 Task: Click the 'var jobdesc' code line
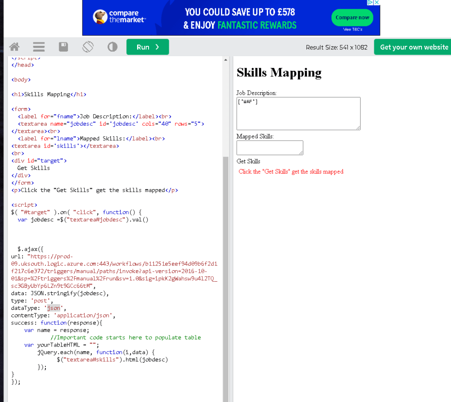[x=83, y=220]
